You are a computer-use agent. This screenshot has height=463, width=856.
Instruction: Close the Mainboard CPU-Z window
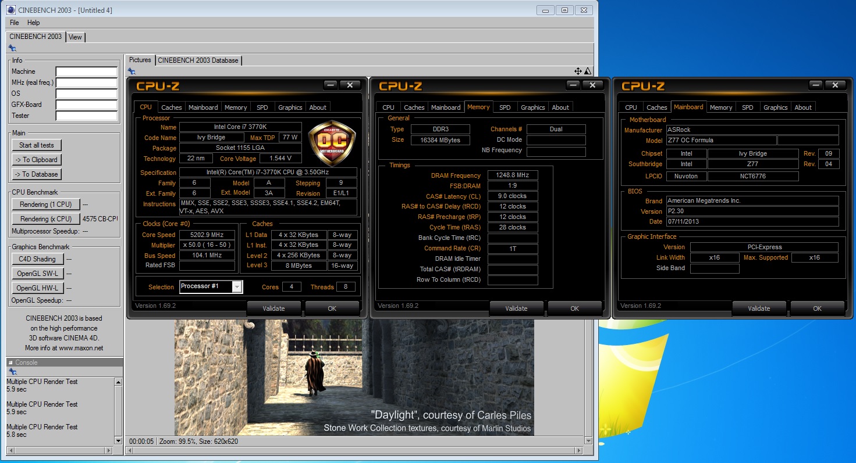pyautogui.click(x=835, y=85)
